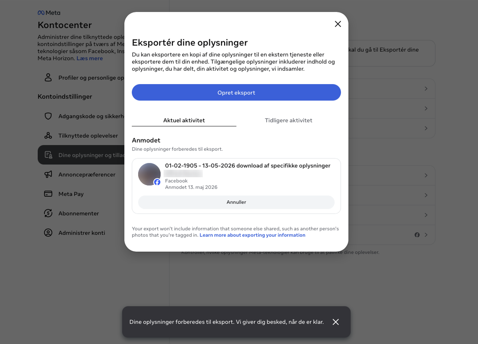Click the Kontocenter heading
The width and height of the screenshot is (478, 344).
65,25
